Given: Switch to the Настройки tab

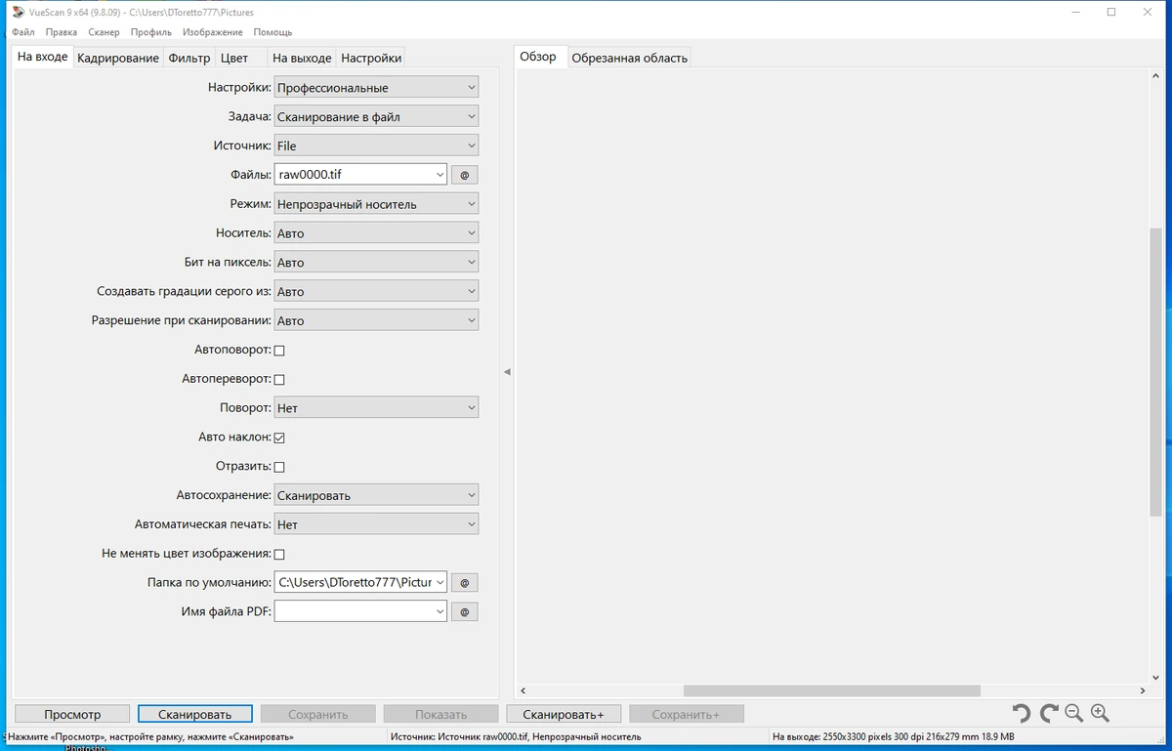Looking at the screenshot, I should click(x=371, y=58).
